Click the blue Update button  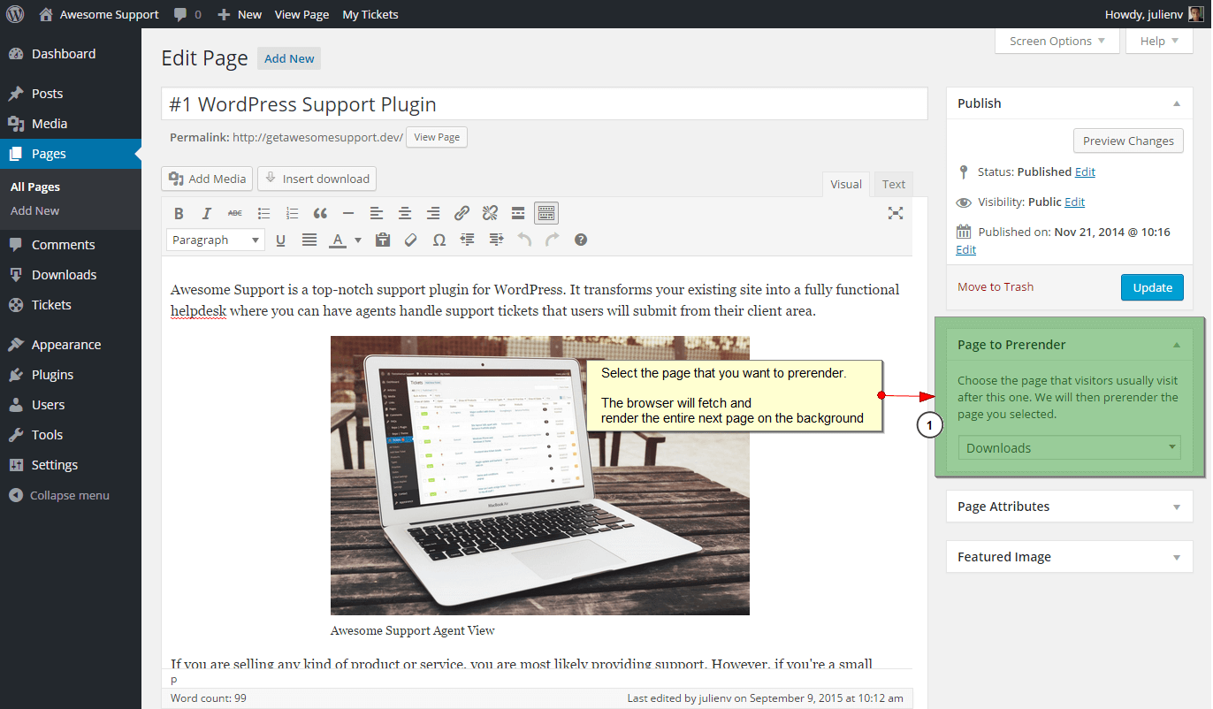1152,287
